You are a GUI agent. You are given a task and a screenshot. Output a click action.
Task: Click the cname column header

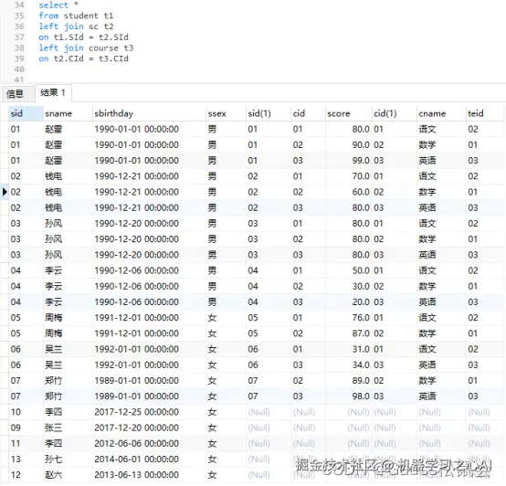pyautogui.click(x=441, y=113)
